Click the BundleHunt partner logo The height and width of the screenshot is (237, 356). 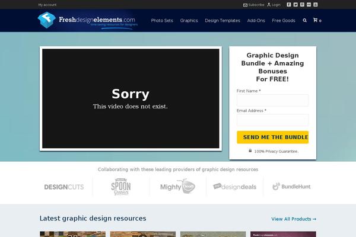pos(291,187)
